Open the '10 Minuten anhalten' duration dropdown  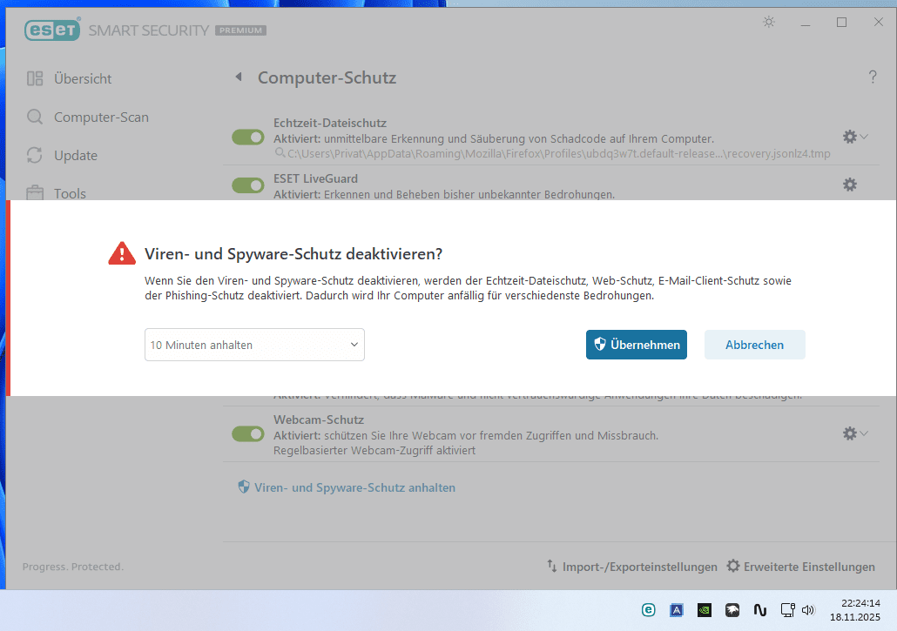click(x=254, y=345)
